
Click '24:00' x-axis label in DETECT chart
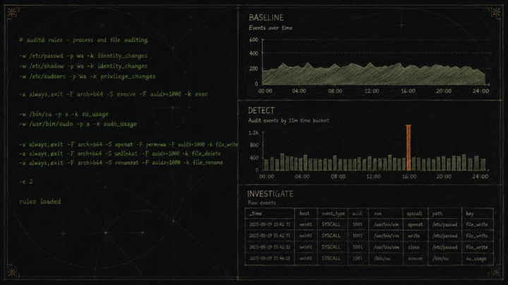point(480,177)
